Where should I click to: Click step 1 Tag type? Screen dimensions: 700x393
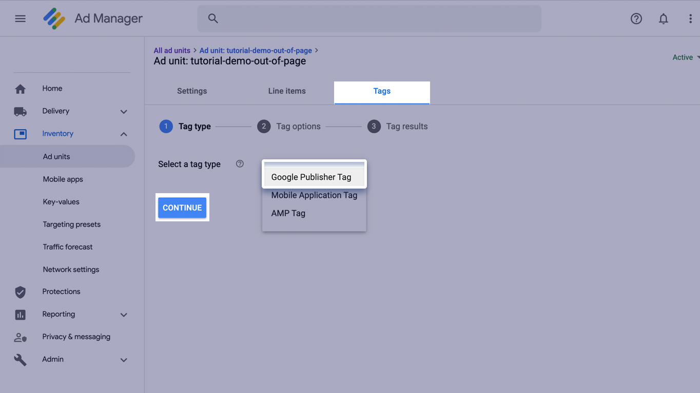coord(185,127)
